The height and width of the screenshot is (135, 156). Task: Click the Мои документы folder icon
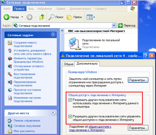click(10, 131)
